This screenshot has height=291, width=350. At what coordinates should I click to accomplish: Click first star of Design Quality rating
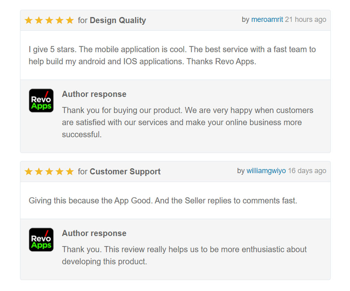(x=29, y=20)
